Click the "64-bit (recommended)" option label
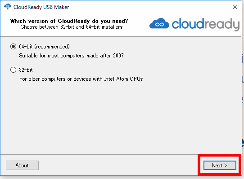244x179 pixels. (45, 47)
